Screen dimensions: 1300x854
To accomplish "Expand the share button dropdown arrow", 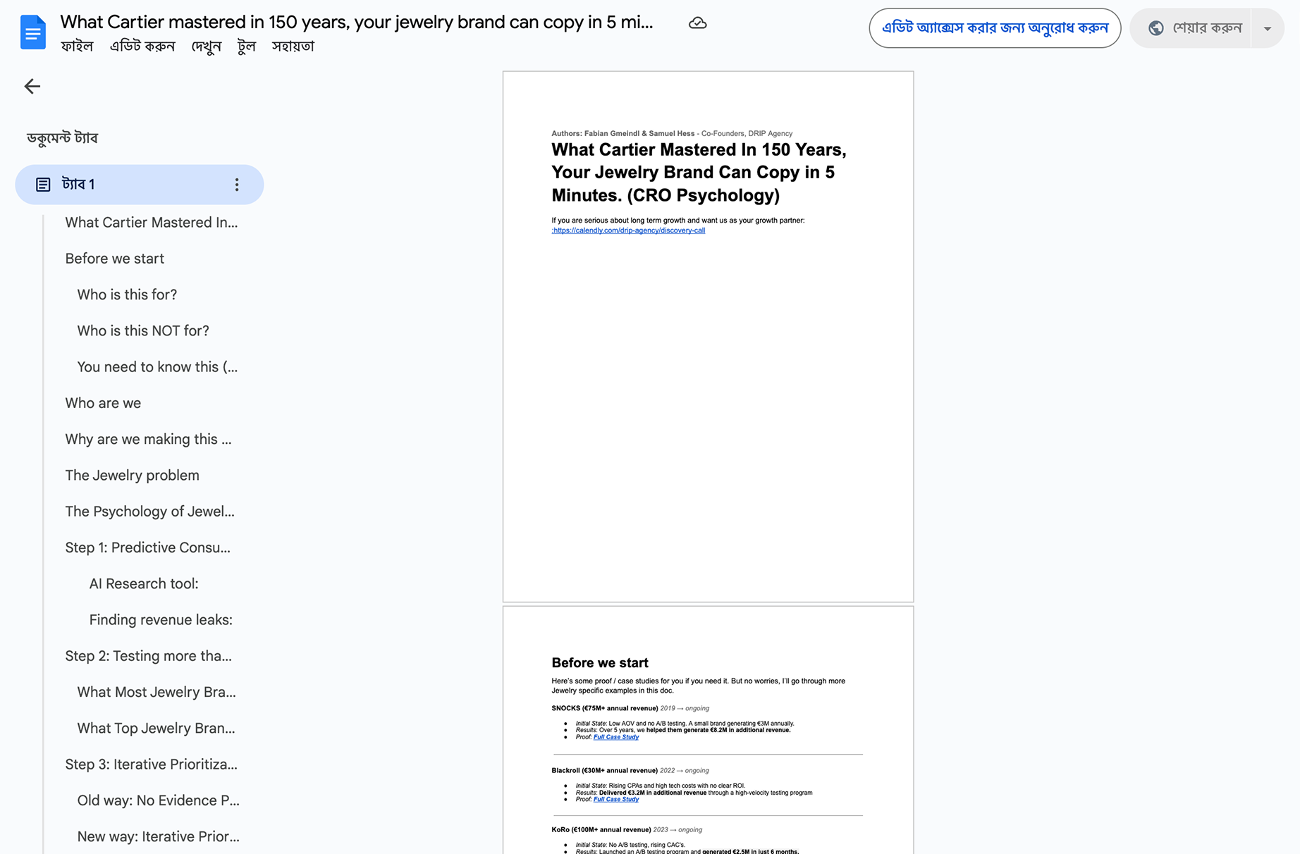I will coord(1268,29).
